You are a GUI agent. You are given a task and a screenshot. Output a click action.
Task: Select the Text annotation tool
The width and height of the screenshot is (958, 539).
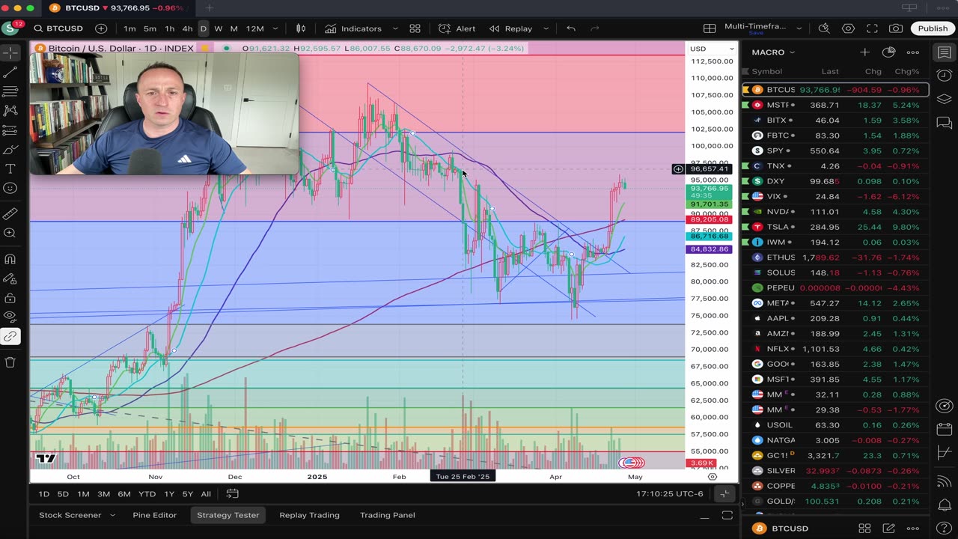(10, 169)
